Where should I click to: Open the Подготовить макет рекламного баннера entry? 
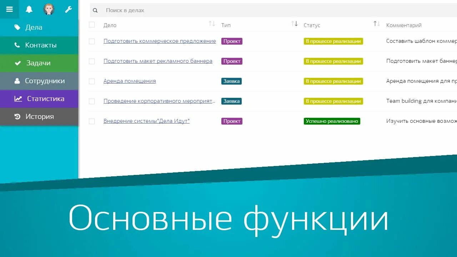click(158, 61)
